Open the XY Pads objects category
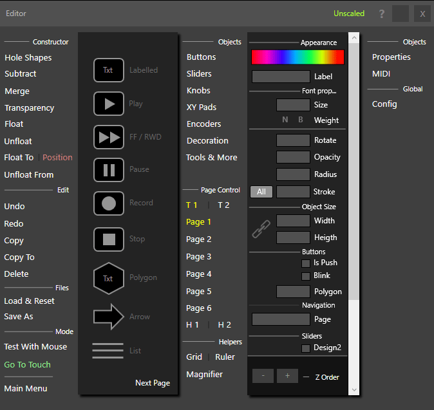434x410 pixels. point(202,107)
